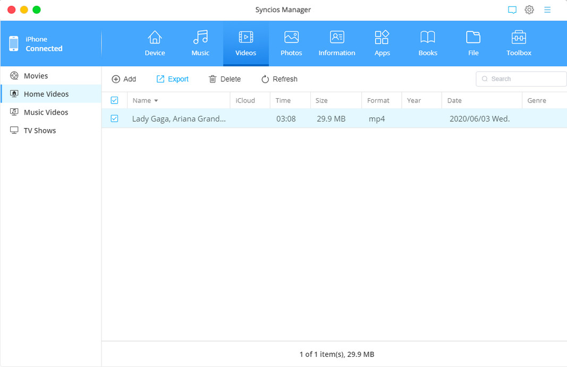Select the "Lady Gaga, Ariana Grand..." video name

[x=179, y=118]
